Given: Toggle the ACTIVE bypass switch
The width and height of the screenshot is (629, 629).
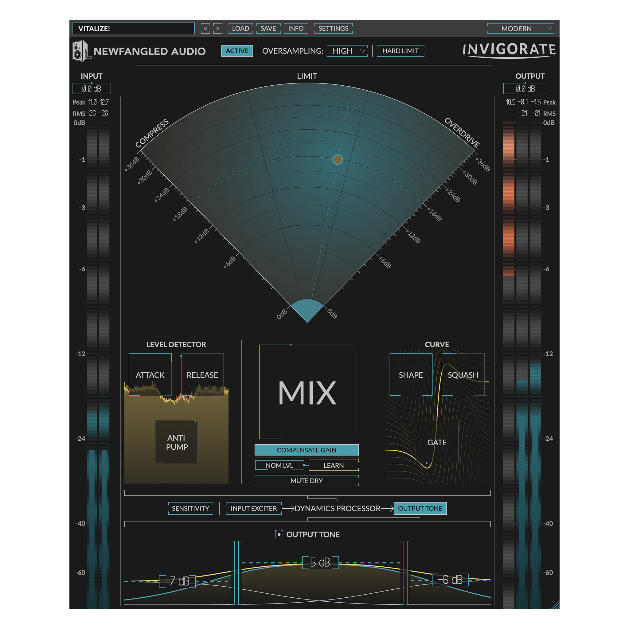Looking at the screenshot, I should (x=237, y=51).
